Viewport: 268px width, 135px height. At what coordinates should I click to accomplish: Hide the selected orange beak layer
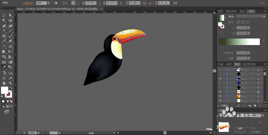(x=220, y=92)
